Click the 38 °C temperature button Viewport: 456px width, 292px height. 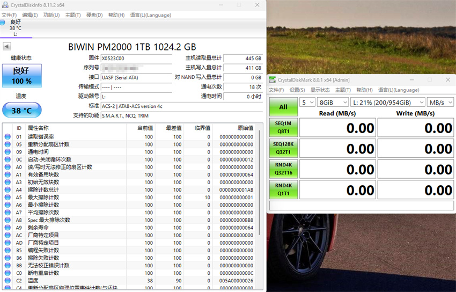coord(22,110)
